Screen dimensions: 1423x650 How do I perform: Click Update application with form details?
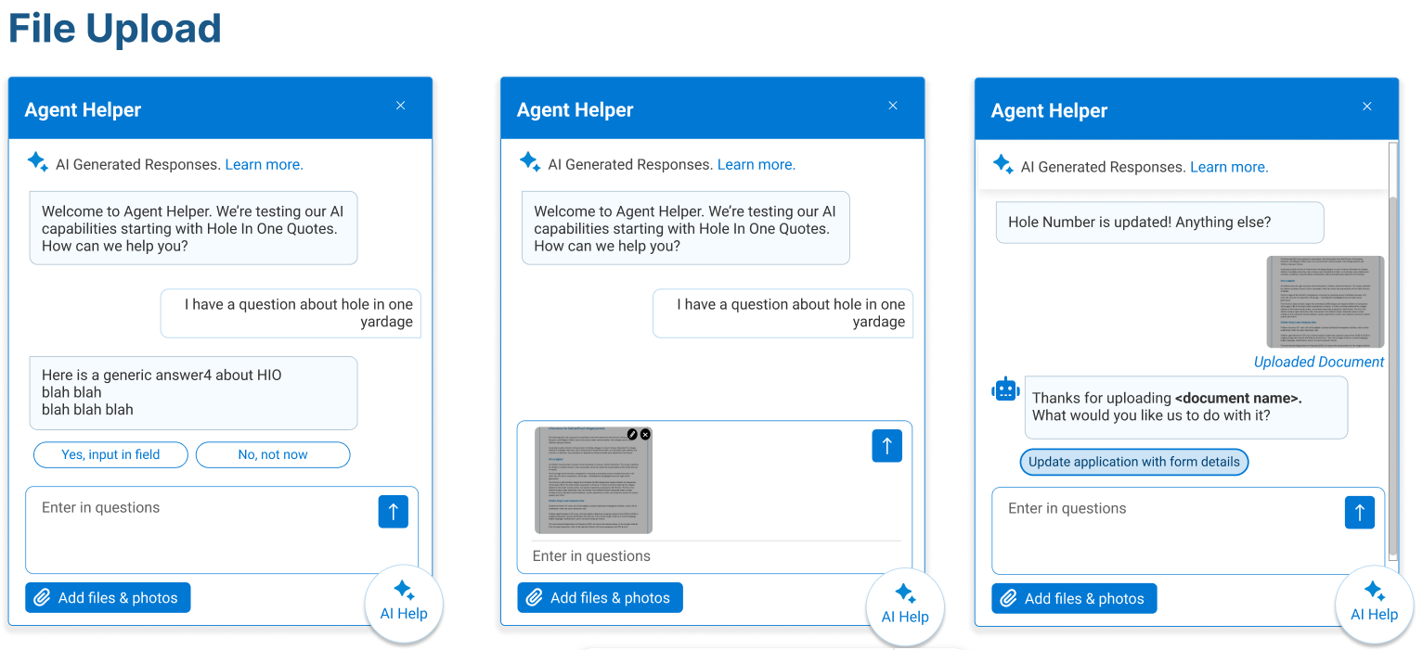point(1134,462)
